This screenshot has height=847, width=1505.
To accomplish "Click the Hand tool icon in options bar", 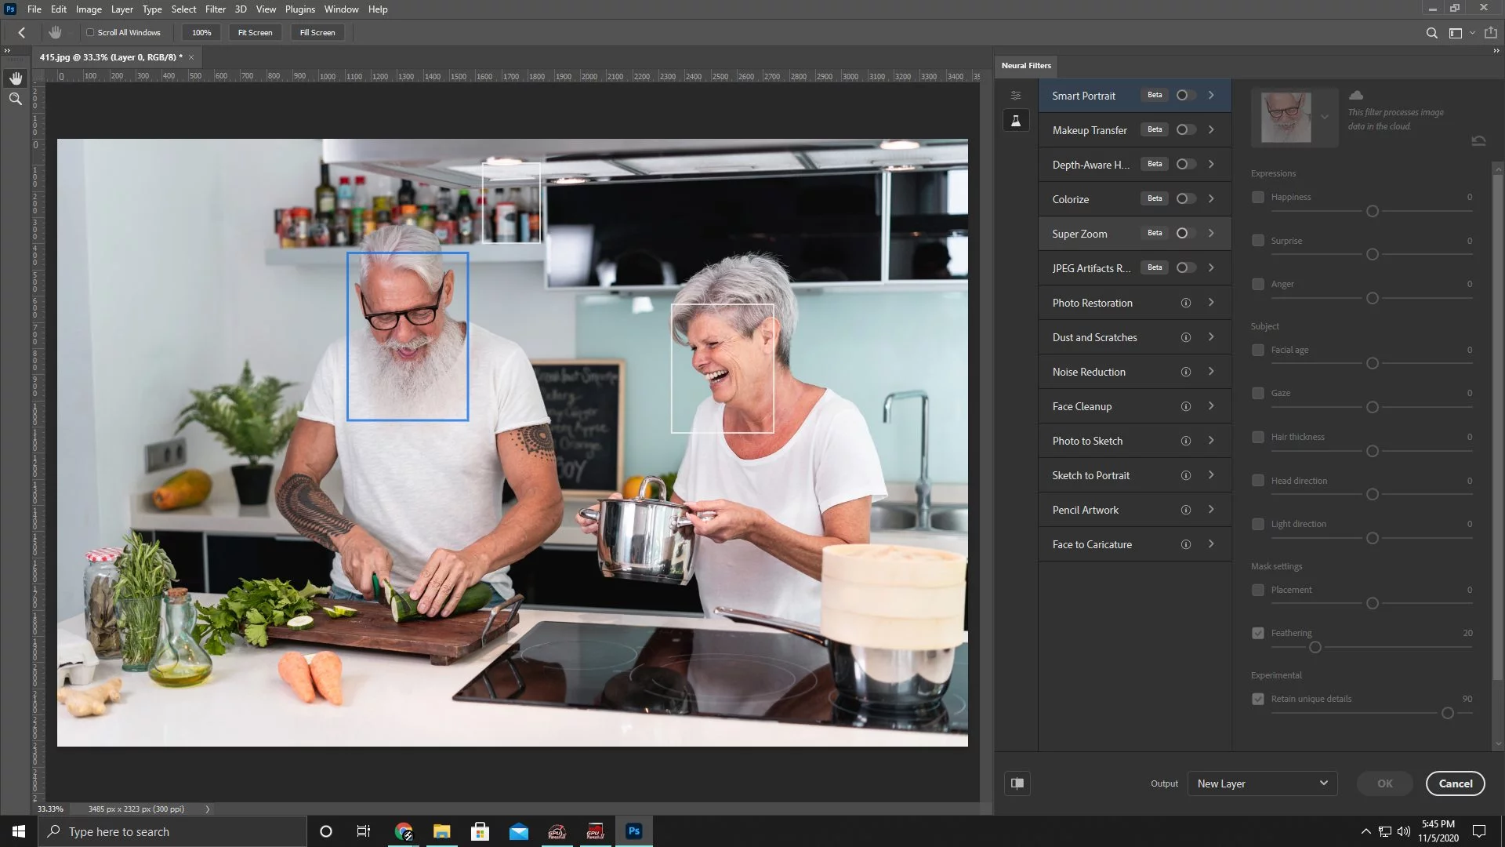I will point(55,32).
